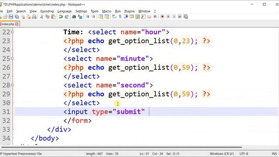Open the View menu
The width and height of the screenshot is (279, 157).
[33, 11]
